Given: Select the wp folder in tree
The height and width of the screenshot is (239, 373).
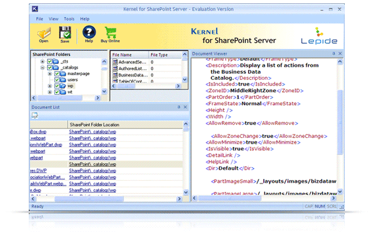Looking at the screenshot, I should 70,86.
